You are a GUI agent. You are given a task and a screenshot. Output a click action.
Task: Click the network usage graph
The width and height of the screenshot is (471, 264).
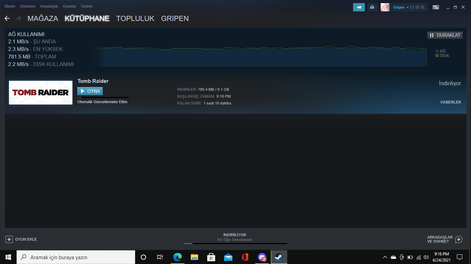[x=259, y=56]
